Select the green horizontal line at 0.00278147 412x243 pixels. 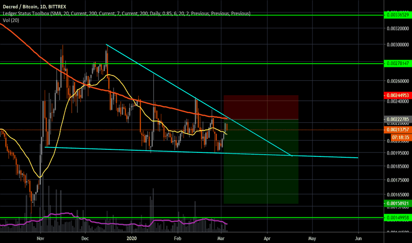(192, 63)
